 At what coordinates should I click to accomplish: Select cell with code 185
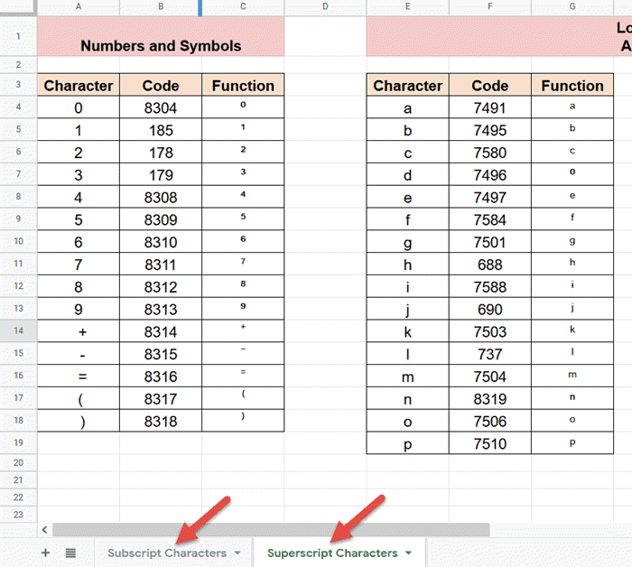[x=161, y=130]
